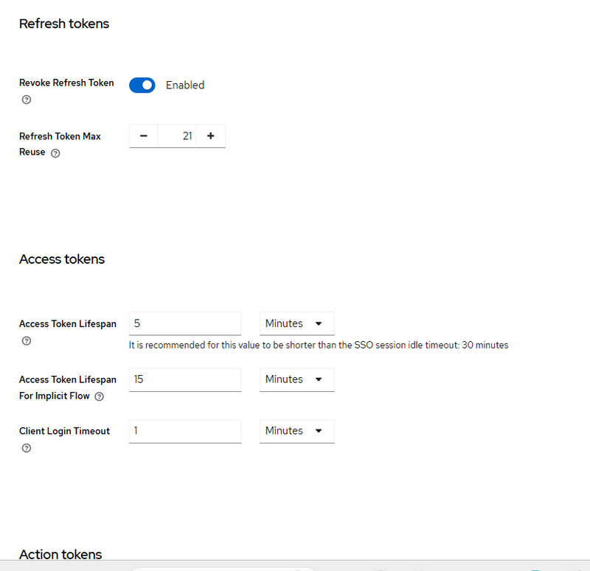This screenshot has height=571, width=590.
Task: Select the Implicit Flow lifespan field showing 15
Action: tap(184, 379)
